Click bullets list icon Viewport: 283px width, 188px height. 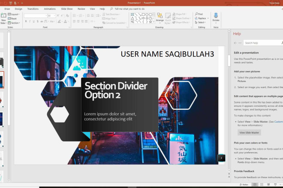pyautogui.click(x=75, y=16)
